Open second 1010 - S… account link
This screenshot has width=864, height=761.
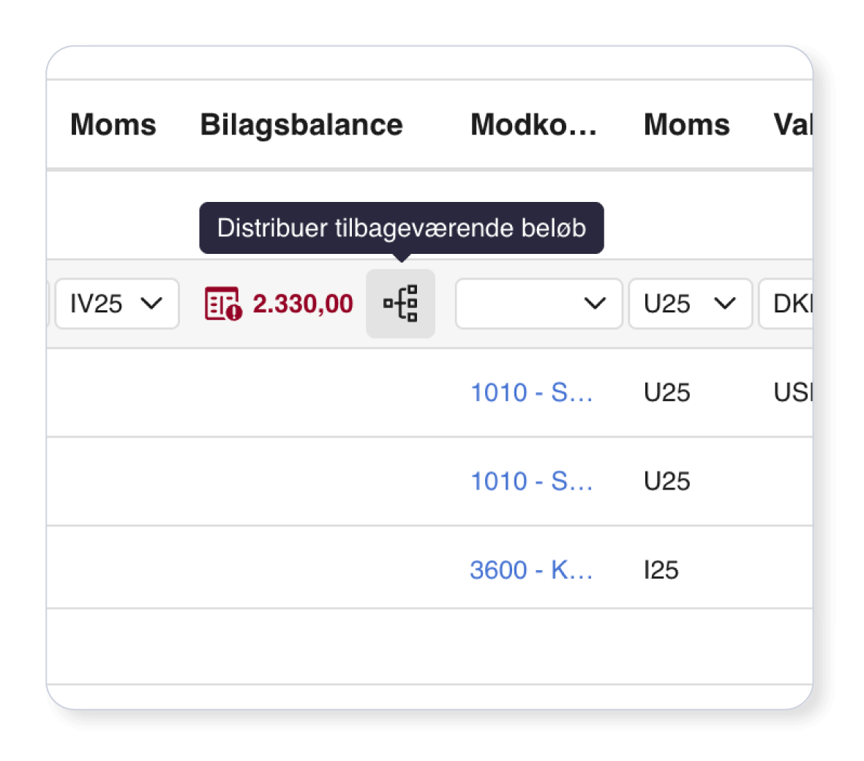pyautogui.click(x=532, y=481)
